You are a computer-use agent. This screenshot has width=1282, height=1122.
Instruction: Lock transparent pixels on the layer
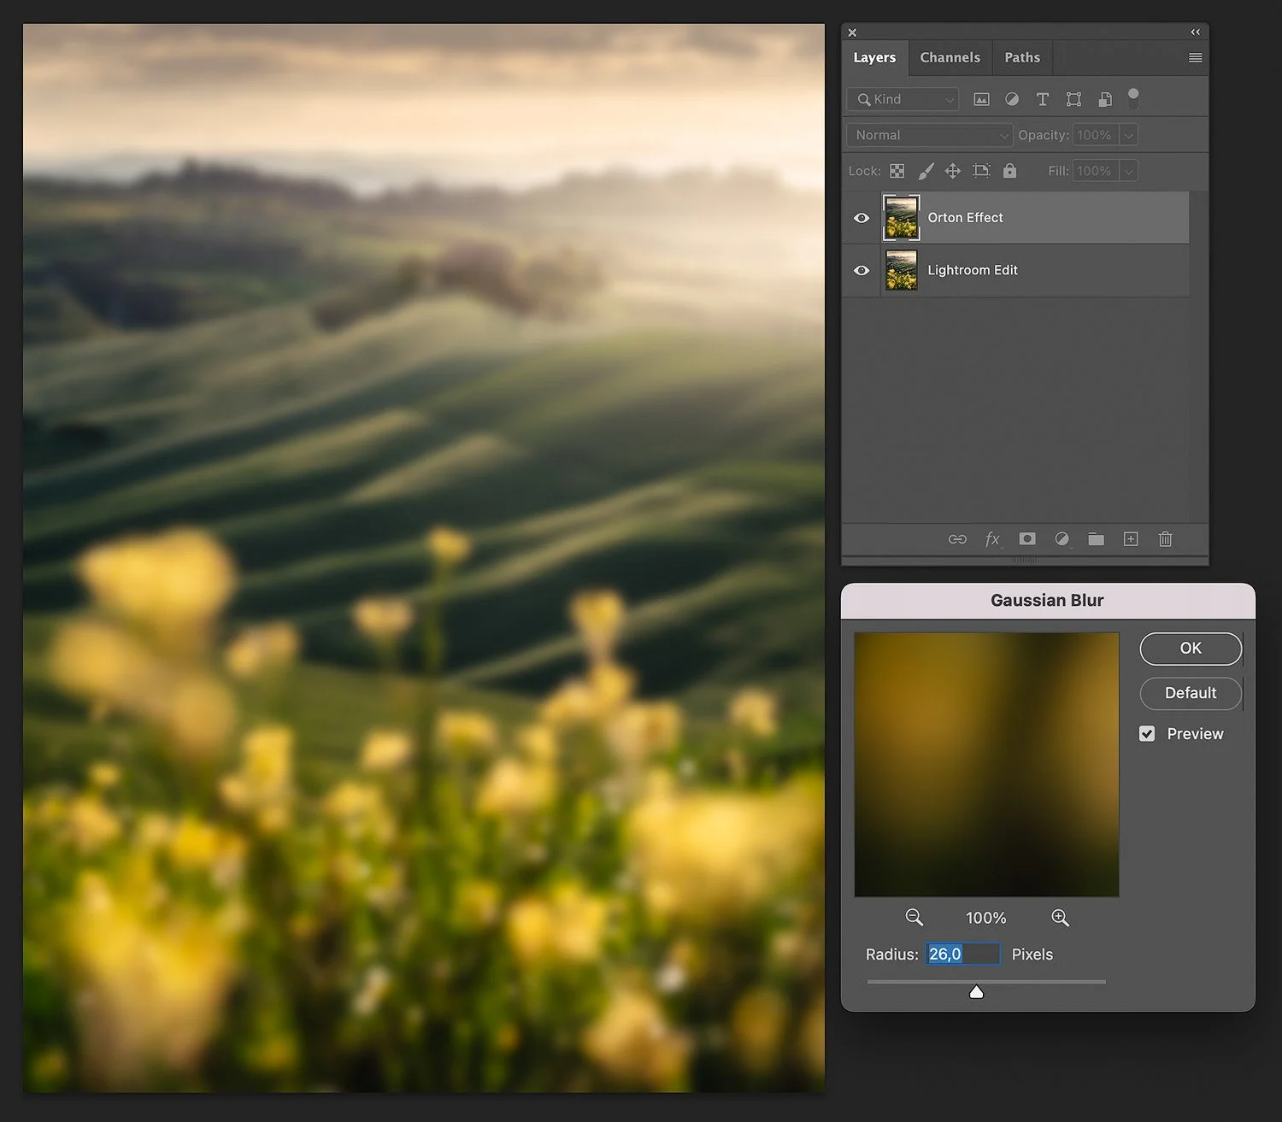pos(897,171)
